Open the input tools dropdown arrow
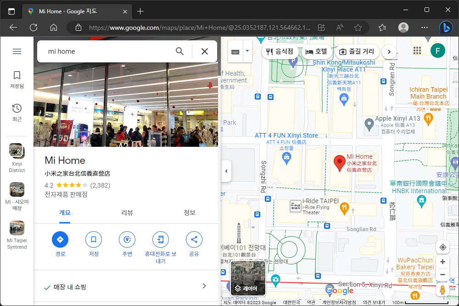Screen dimensions: 459x306 click(247, 51)
